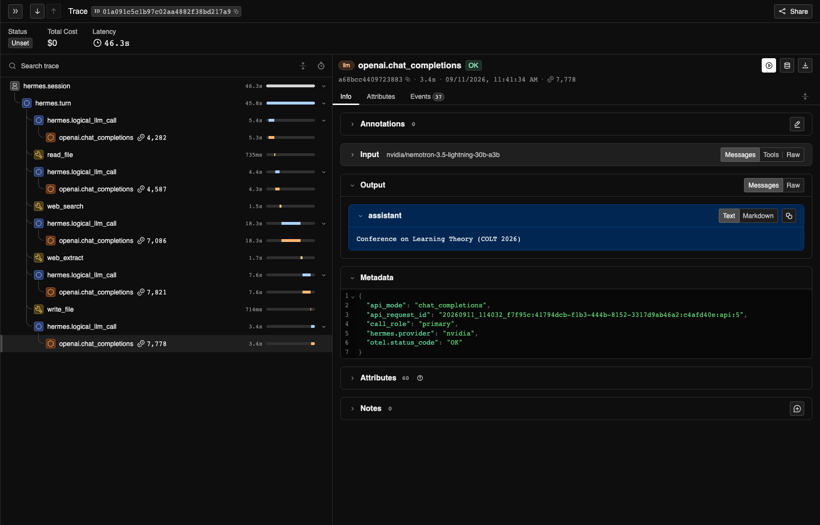This screenshot has height=525, width=820.
Task: Select Input Messages view
Action: [x=740, y=155]
